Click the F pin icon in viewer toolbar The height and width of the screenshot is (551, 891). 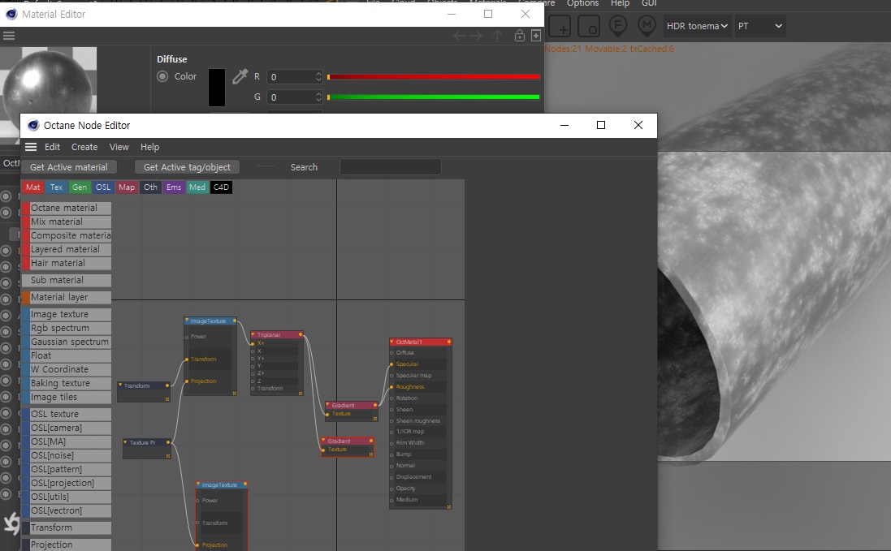[617, 26]
